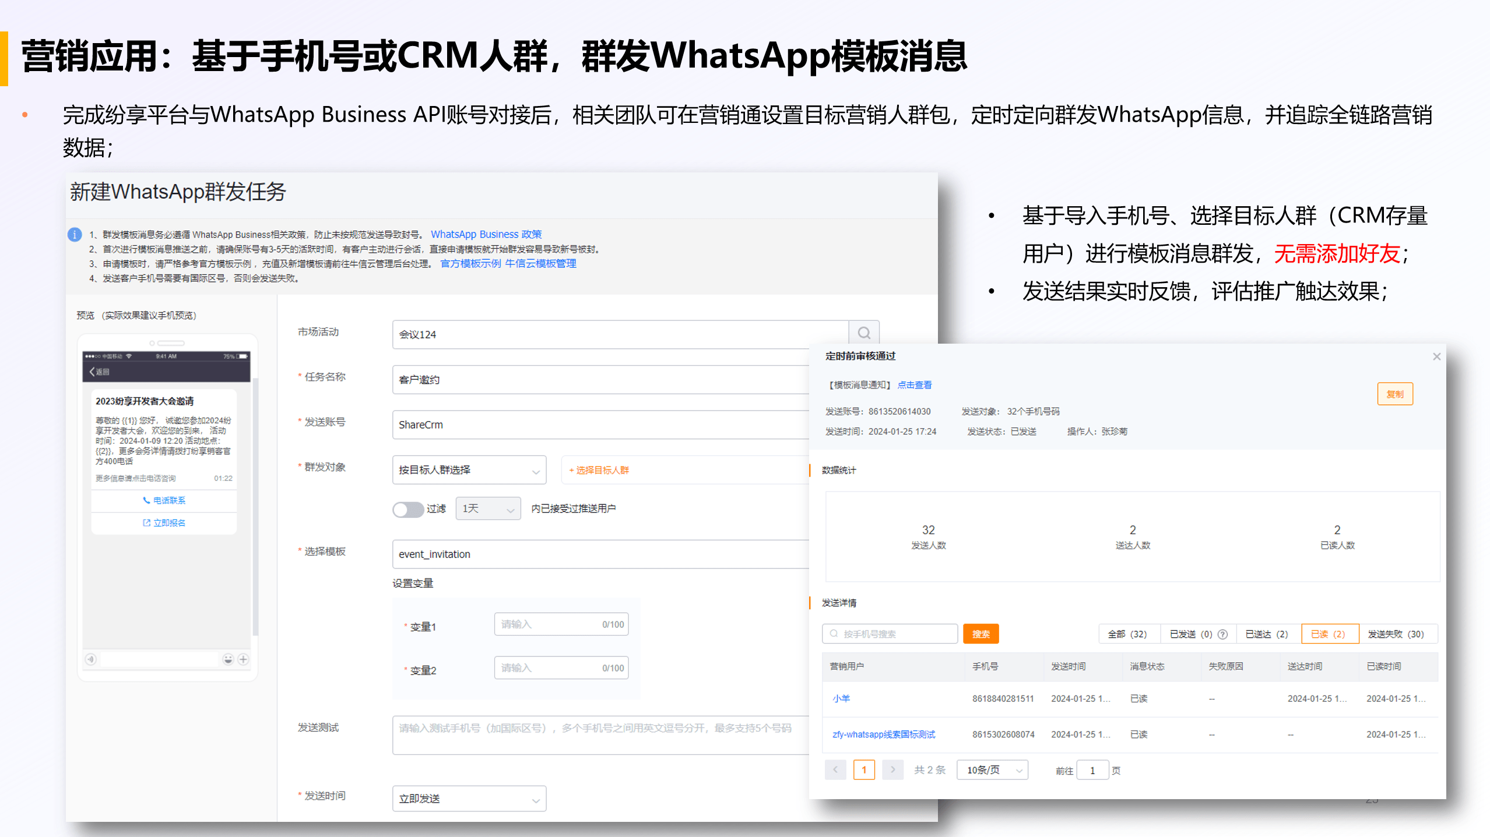Click the 复制 button

click(x=1395, y=394)
